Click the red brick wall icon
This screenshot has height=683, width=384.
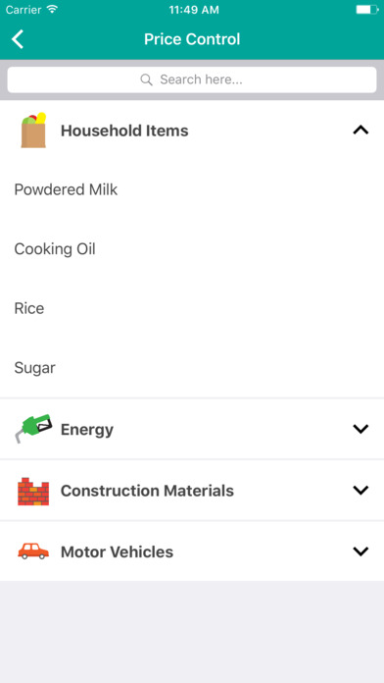(x=33, y=491)
